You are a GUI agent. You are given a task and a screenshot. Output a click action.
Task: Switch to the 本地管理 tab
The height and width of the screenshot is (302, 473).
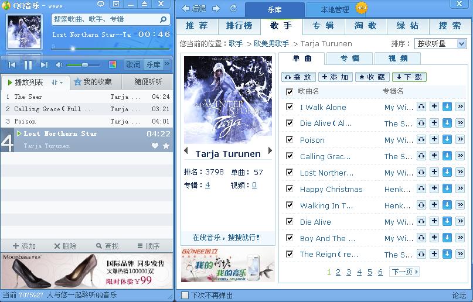pyautogui.click(x=335, y=9)
